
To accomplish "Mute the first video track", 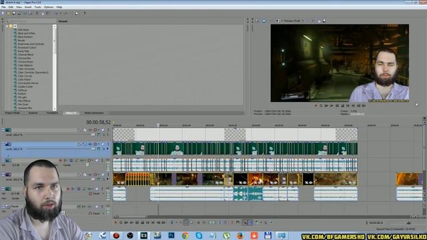I will 103,130.
